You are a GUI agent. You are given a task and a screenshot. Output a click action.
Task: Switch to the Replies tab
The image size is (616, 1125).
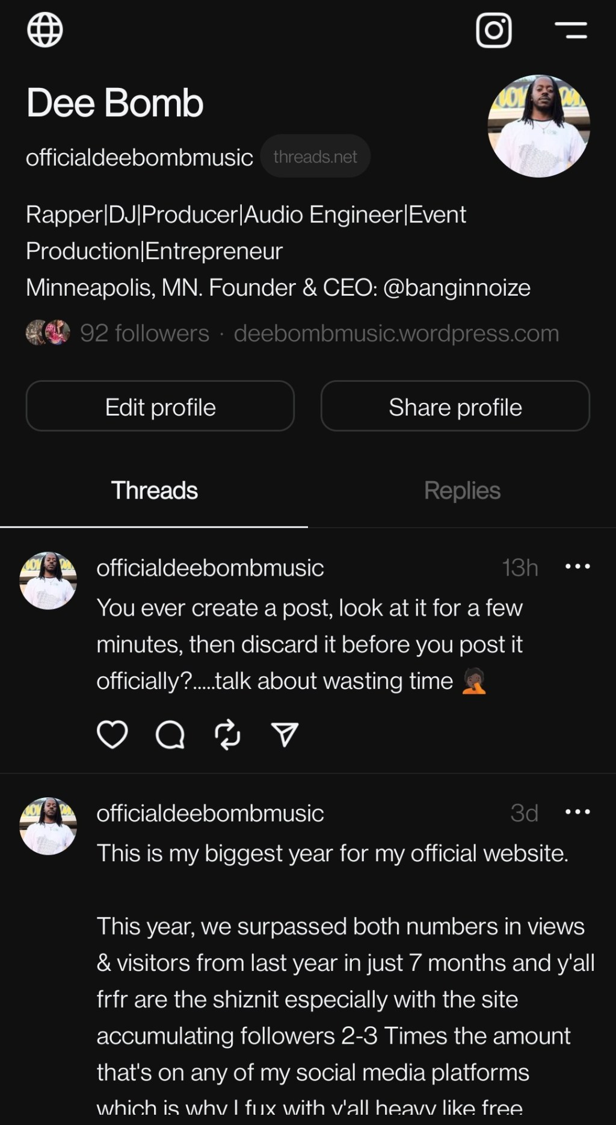point(462,491)
